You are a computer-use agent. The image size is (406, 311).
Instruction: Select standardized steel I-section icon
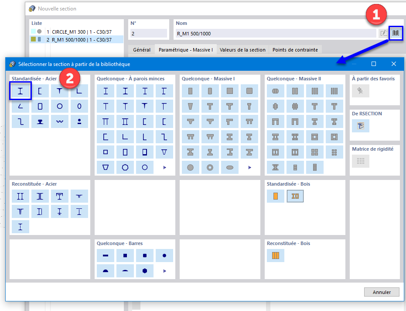point(20,91)
